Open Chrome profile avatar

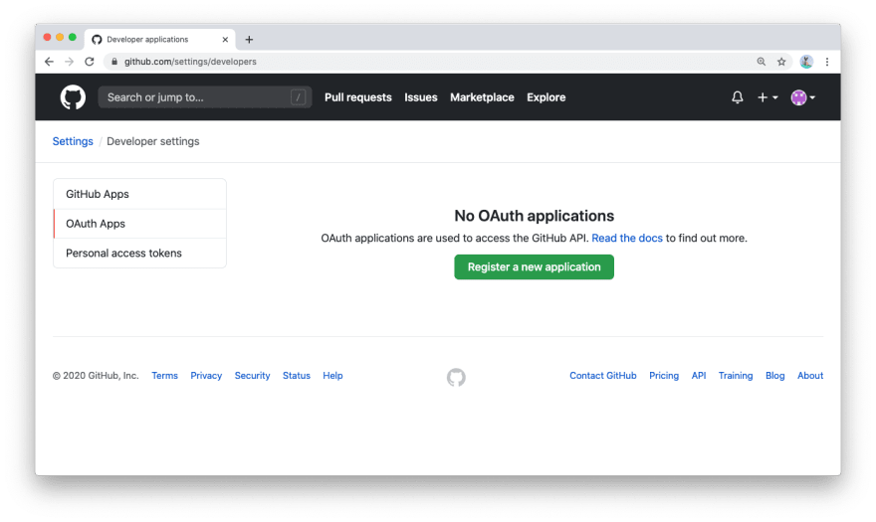point(806,62)
